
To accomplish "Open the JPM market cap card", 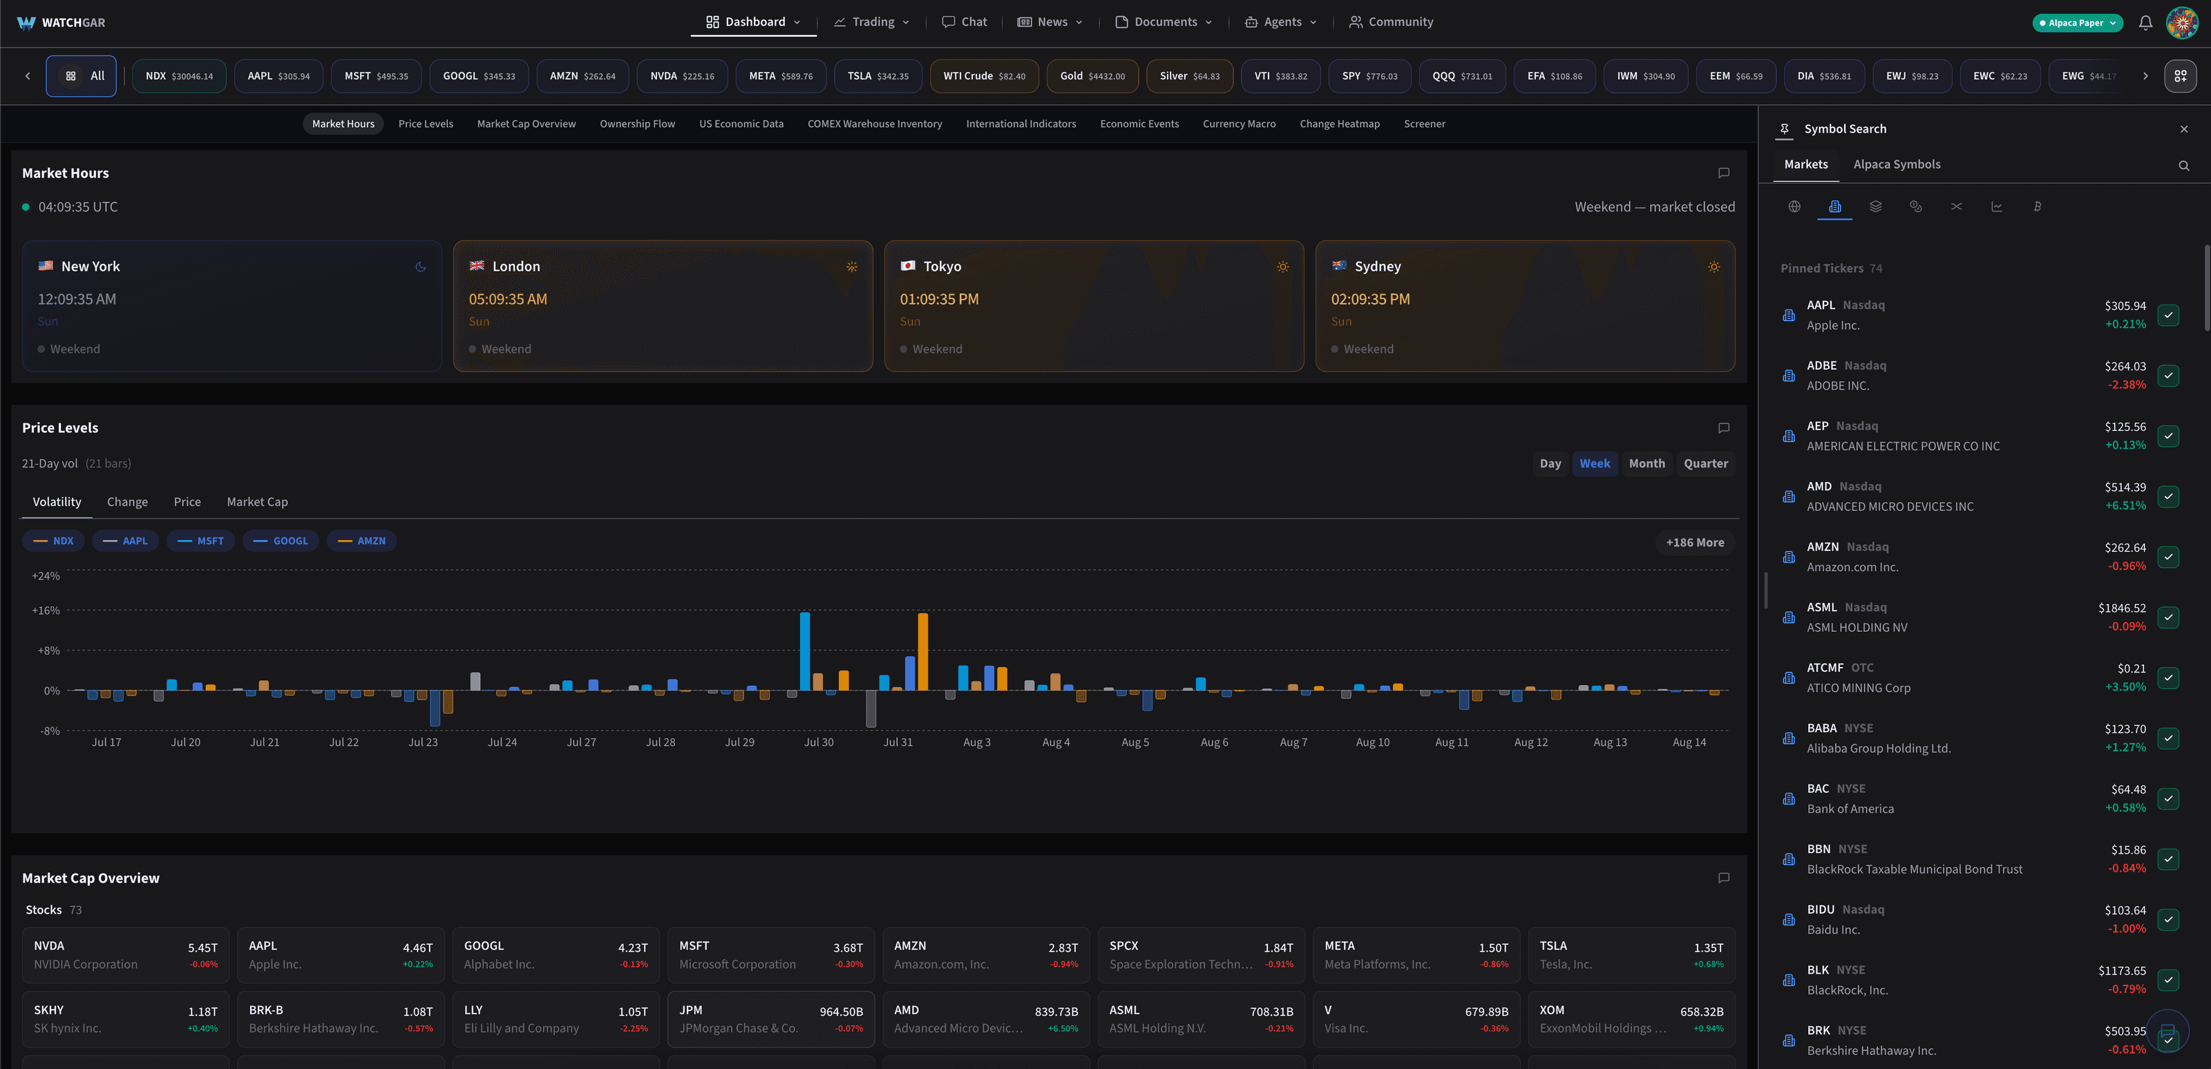I will [771, 1019].
